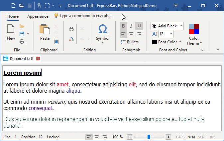This screenshot has height=141, width=224.
Task: Click ribbon display options button in title bar
Action: click(x=176, y=6)
